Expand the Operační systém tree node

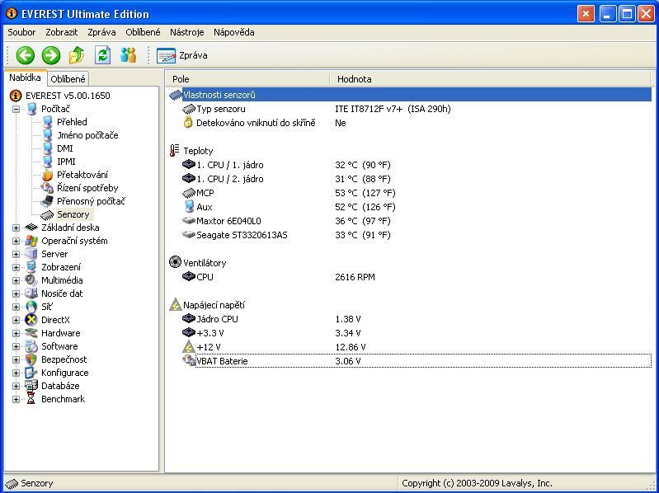point(16,241)
